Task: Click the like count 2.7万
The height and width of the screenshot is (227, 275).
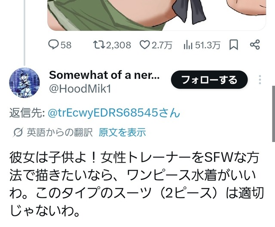Action: [x=162, y=45]
